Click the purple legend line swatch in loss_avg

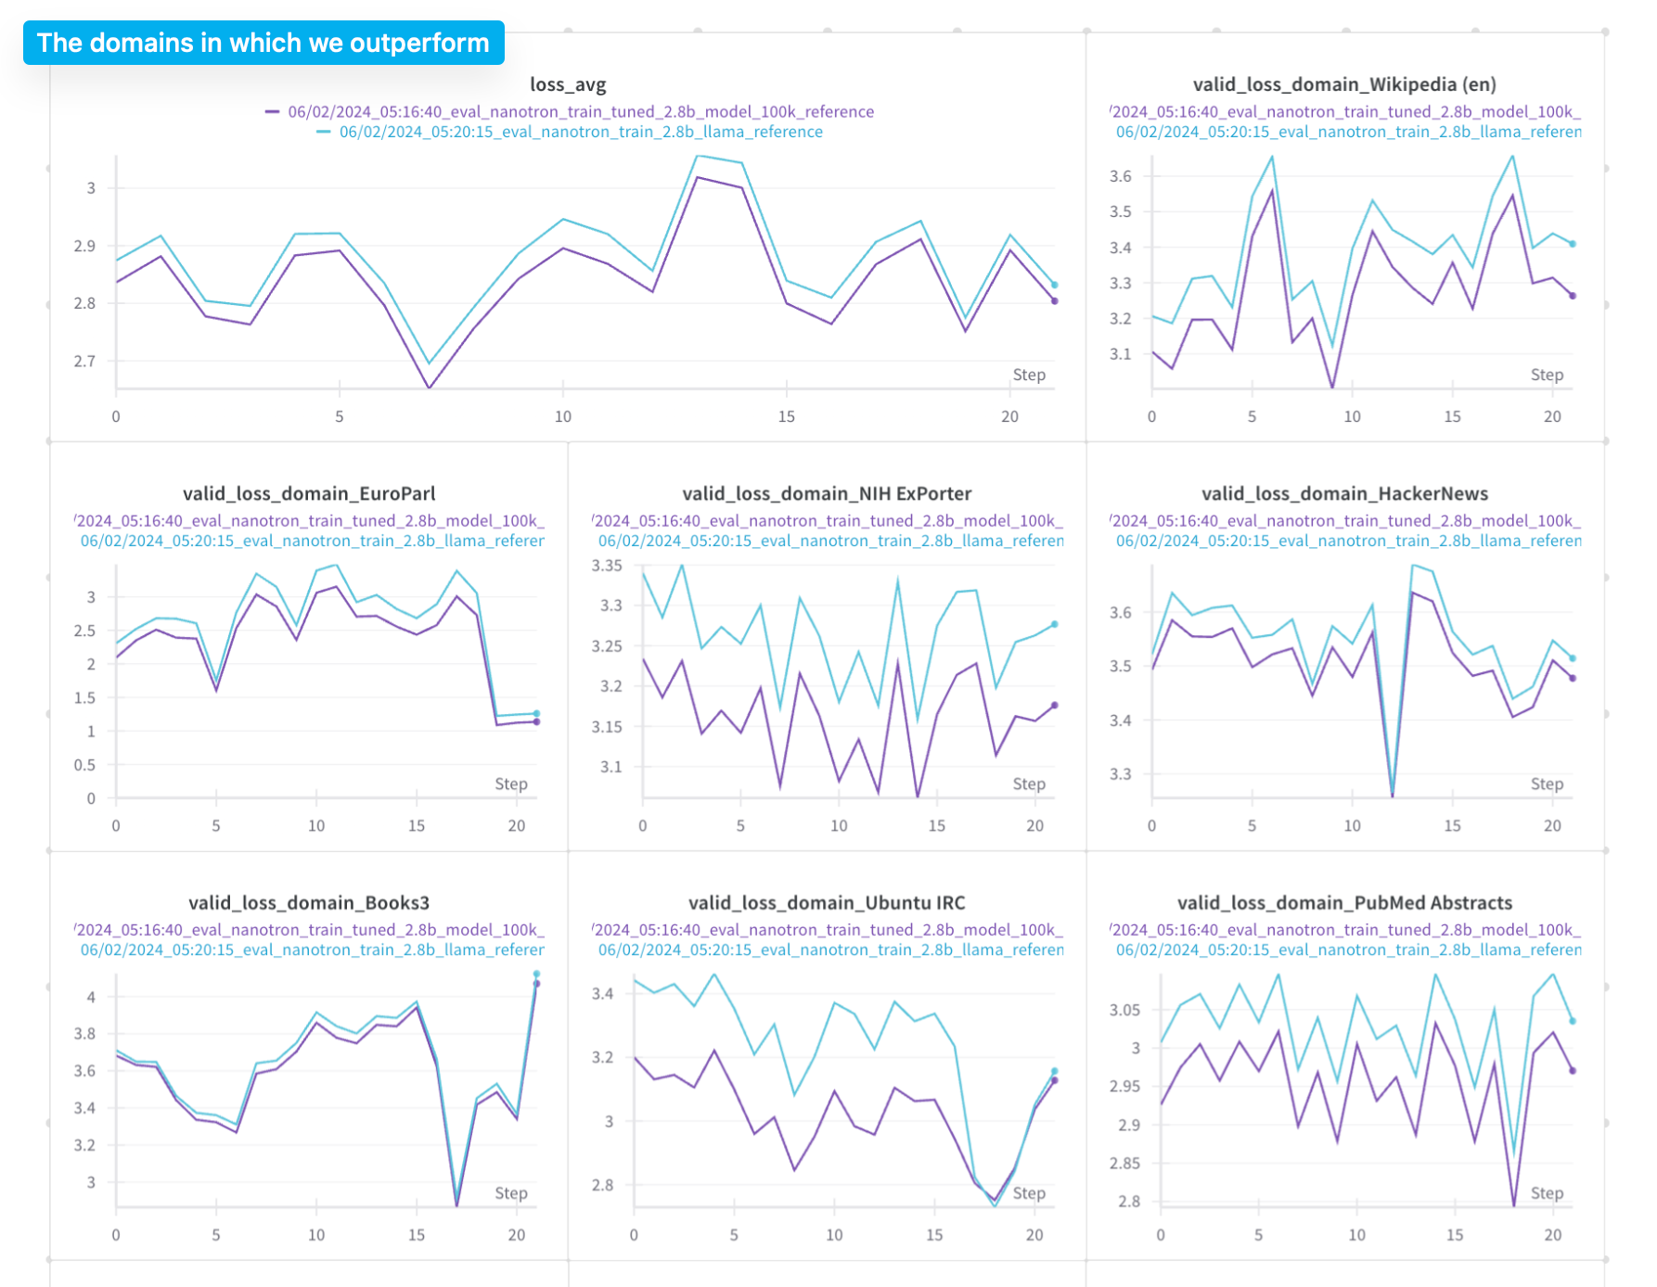[272, 111]
